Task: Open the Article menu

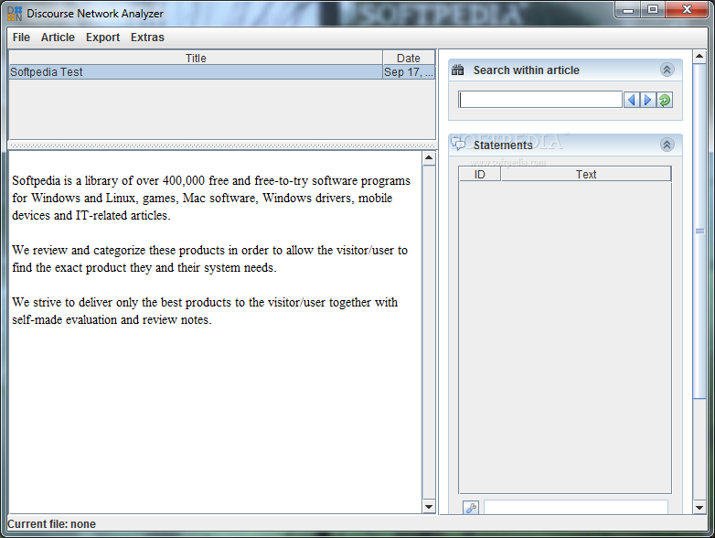Action: 58,38
